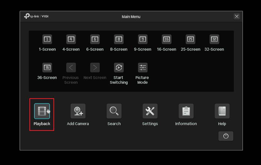Viewport: 261px width, 165px height.
Task: Open Add Camera
Action: pyautogui.click(x=78, y=111)
